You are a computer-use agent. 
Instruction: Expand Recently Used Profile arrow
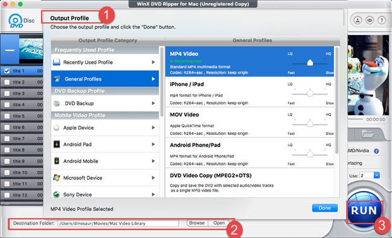[153, 62]
